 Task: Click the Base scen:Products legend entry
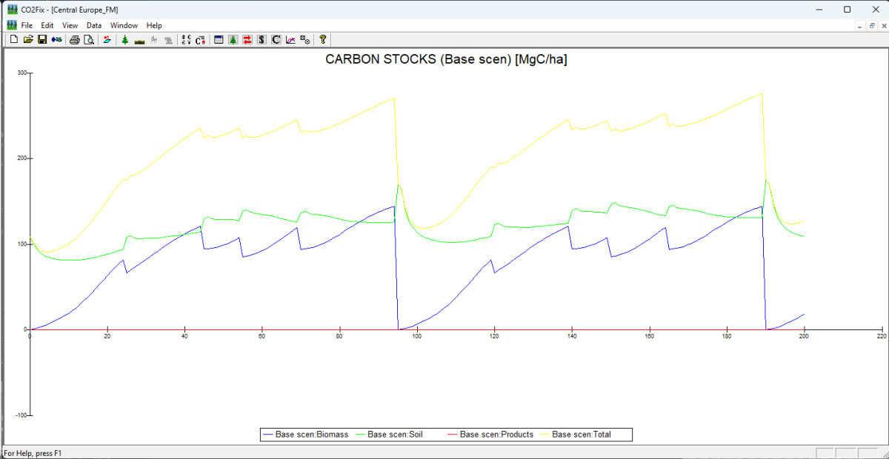tap(490, 435)
